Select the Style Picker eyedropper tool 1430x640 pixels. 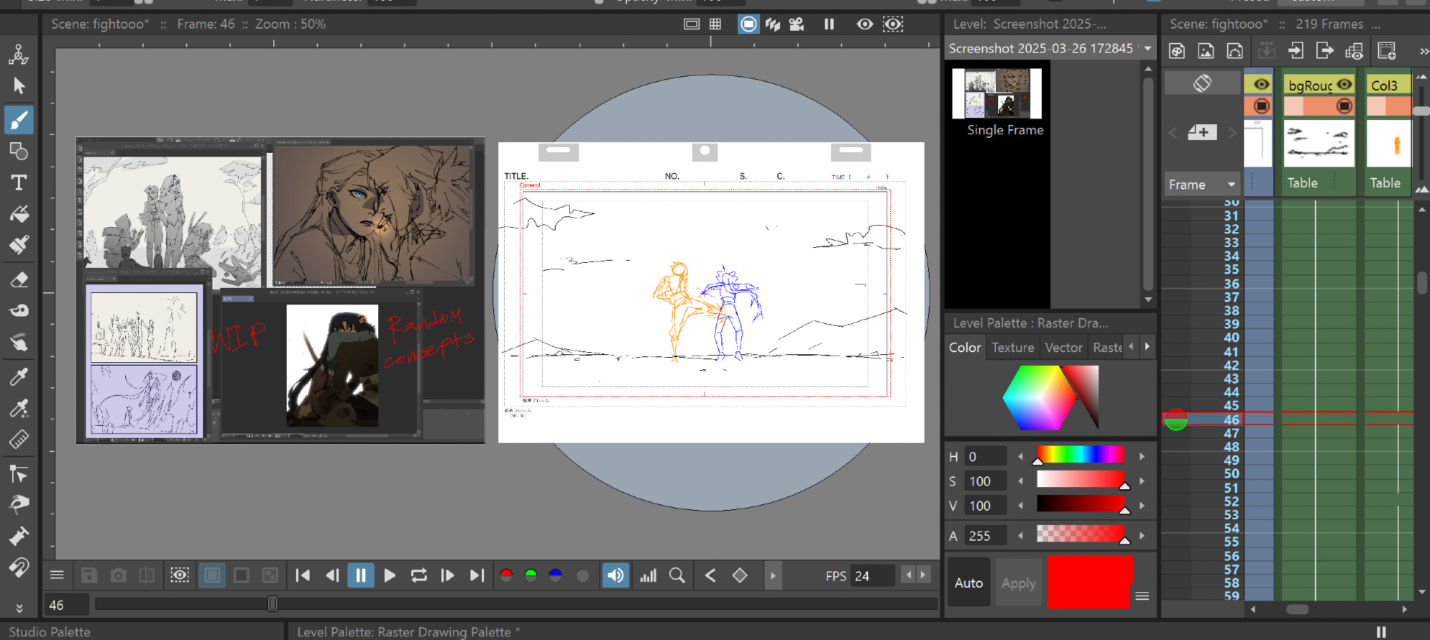point(19,376)
